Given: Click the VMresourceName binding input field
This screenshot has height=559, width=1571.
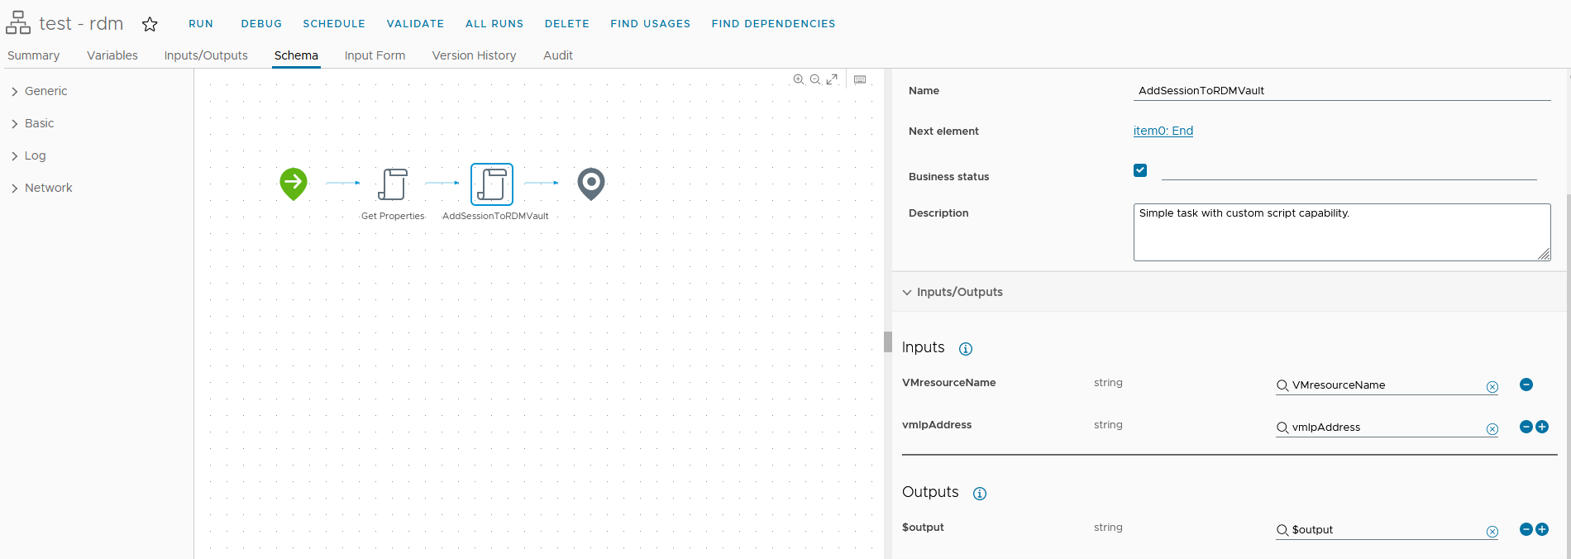Looking at the screenshot, I should click(1387, 385).
